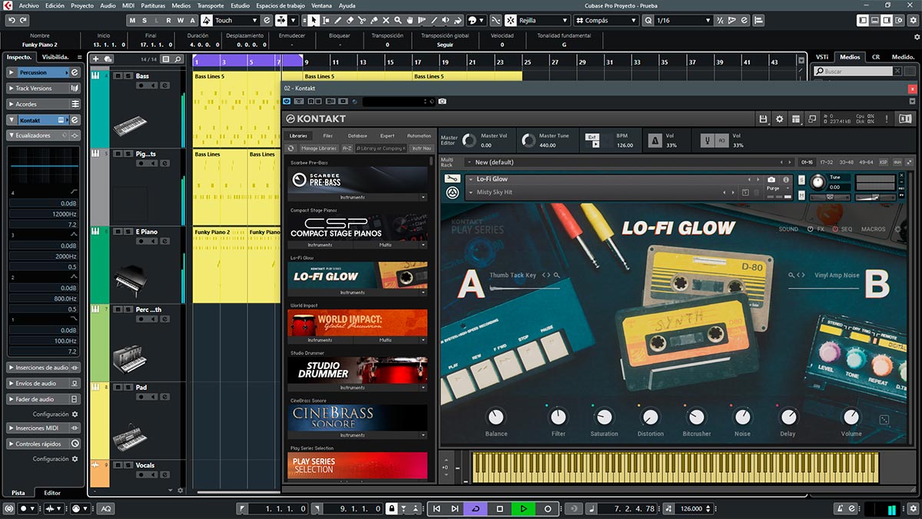
Task: Click the green Play button
Action: tap(523, 508)
